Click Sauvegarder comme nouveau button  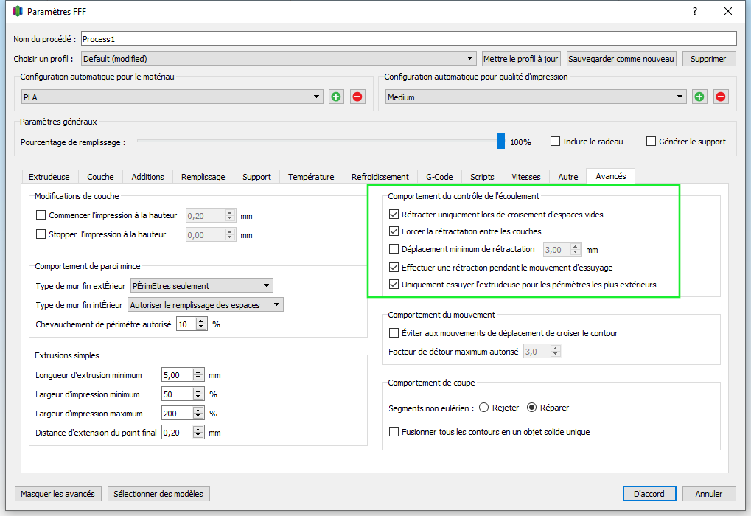(x=621, y=59)
